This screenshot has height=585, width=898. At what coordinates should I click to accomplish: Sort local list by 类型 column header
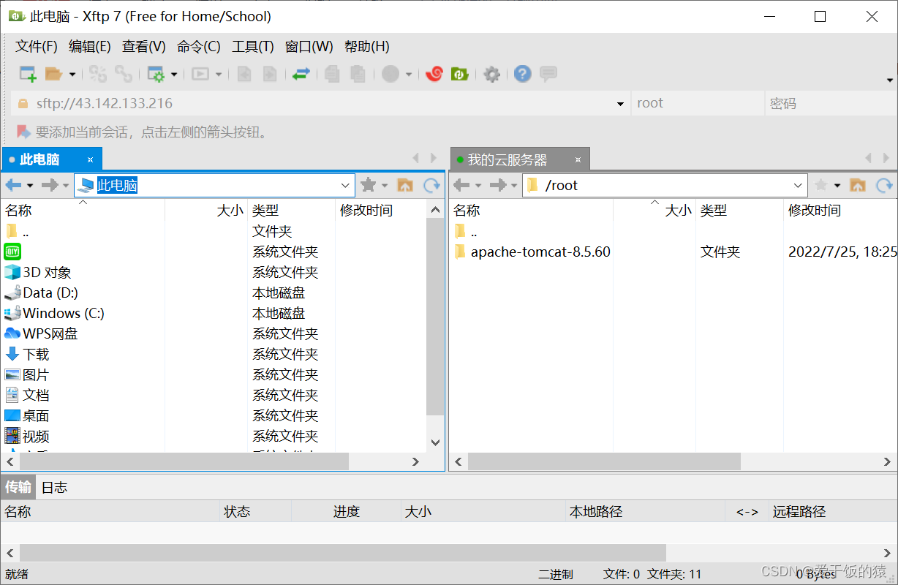[292, 211]
